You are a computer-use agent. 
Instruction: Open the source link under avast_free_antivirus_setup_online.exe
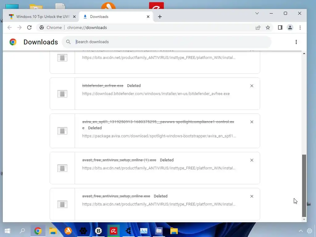[159, 204]
